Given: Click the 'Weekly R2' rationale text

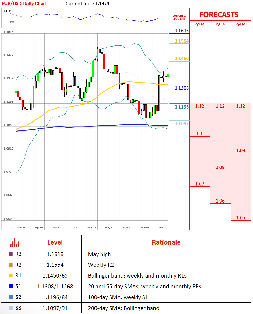Looking at the screenshot, I should coord(101,265).
